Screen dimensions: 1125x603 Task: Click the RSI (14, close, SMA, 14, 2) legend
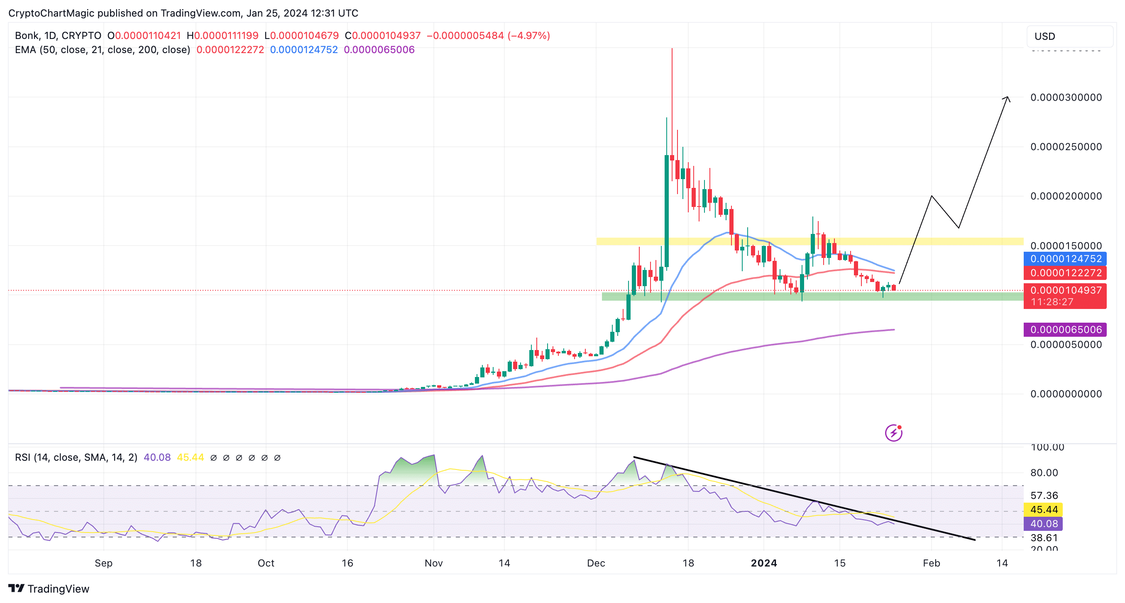tap(76, 457)
